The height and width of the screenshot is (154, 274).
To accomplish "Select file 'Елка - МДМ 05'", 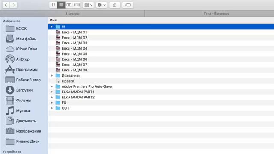I will click(74, 54).
